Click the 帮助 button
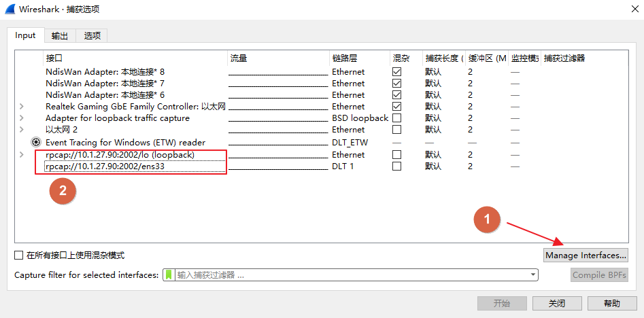Viewport: 644px width, 318px height. tap(612, 304)
